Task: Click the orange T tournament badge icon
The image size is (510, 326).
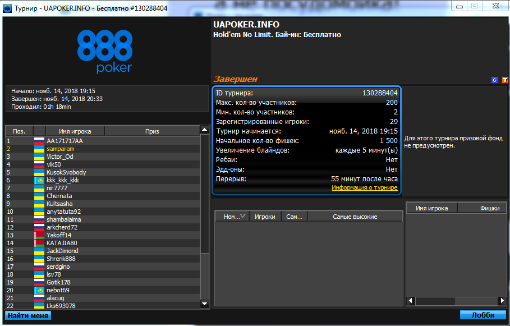Action: tap(504, 80)
